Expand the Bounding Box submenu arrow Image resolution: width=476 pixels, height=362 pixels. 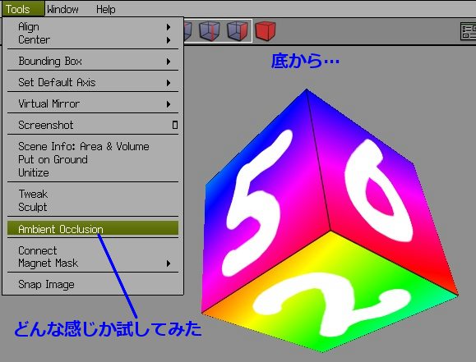coord(169,62)
